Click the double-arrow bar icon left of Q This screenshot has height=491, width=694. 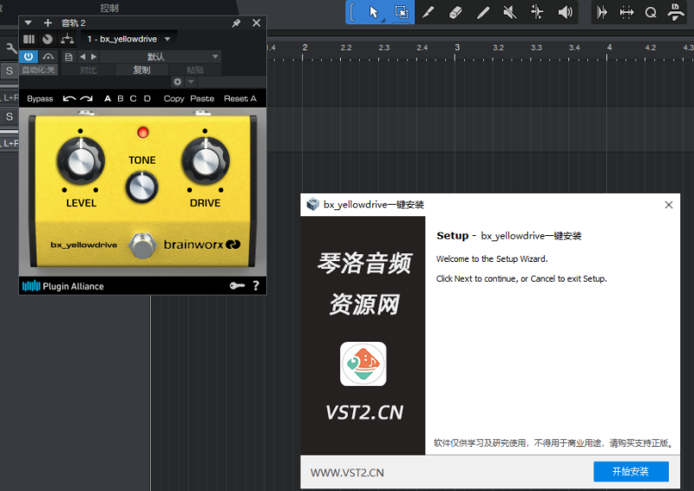tap(626, 12)
